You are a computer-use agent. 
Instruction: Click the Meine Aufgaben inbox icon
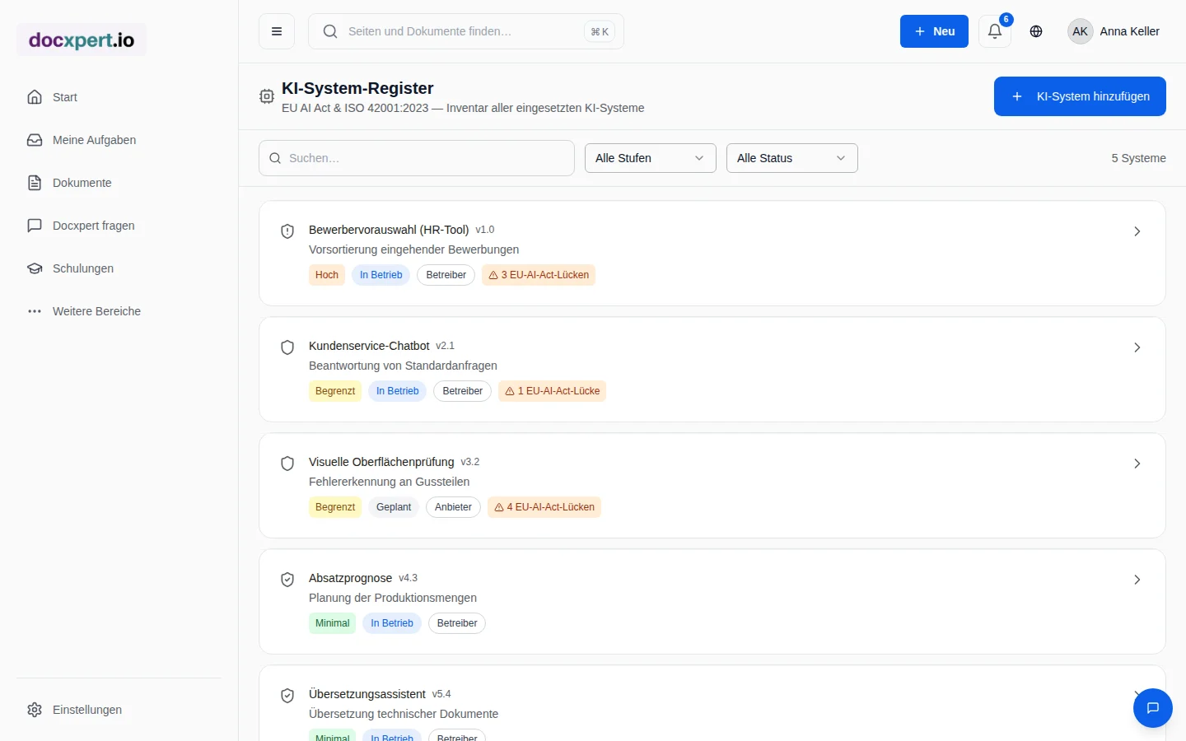click(x=35, y=140)
